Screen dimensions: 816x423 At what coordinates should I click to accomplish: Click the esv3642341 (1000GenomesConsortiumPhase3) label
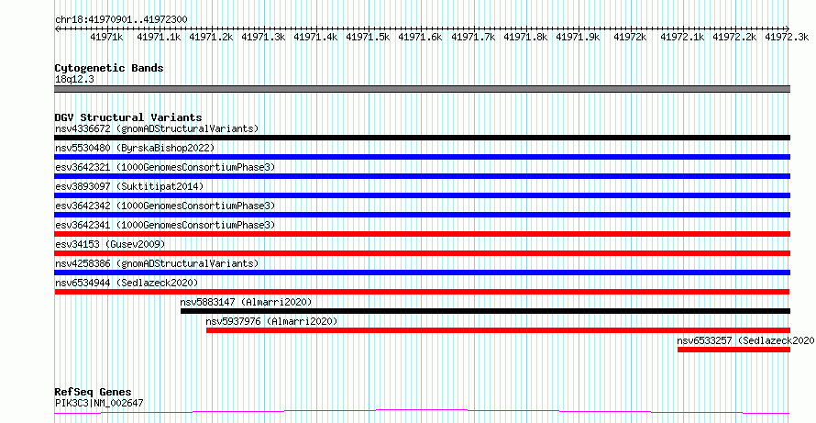pyautogui.click(x=165, y=225)
